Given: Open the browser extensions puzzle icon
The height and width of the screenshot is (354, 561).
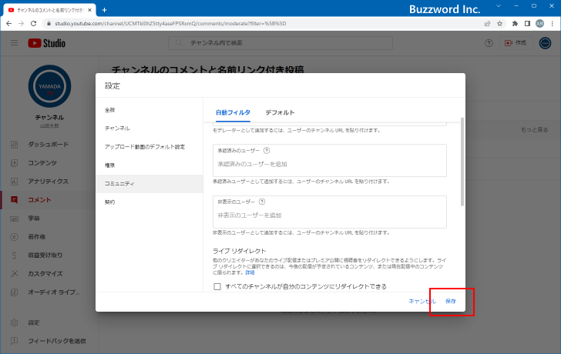Looking at the screenshot, I should click(x=515, y=24).
